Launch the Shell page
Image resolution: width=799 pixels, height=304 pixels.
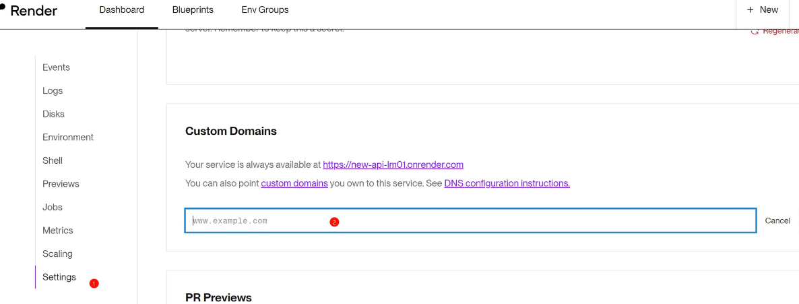tap(53, 160)
